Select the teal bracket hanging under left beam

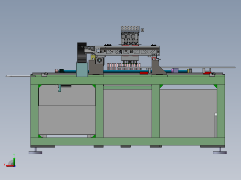pyautogui.click(x=59, y=88)
